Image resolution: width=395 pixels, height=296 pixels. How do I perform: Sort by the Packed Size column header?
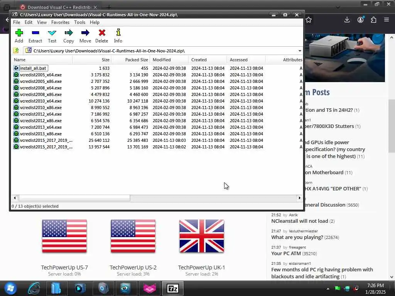[x=130, y=60]
